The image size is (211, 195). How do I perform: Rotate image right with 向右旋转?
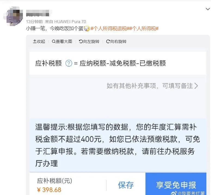tap(116, 42)
